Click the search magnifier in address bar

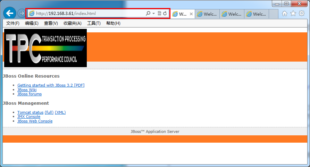[x=148, y=13]
